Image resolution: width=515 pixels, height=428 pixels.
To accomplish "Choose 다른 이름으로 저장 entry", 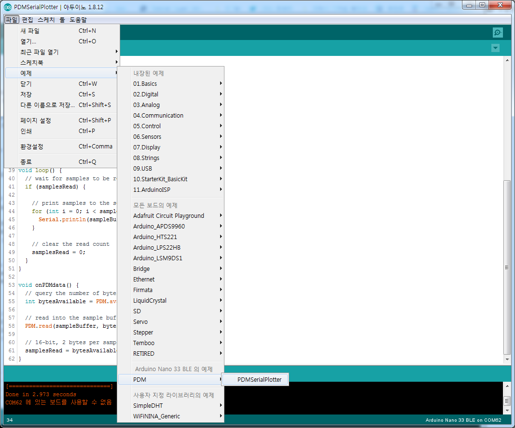I will pos(62,105).
